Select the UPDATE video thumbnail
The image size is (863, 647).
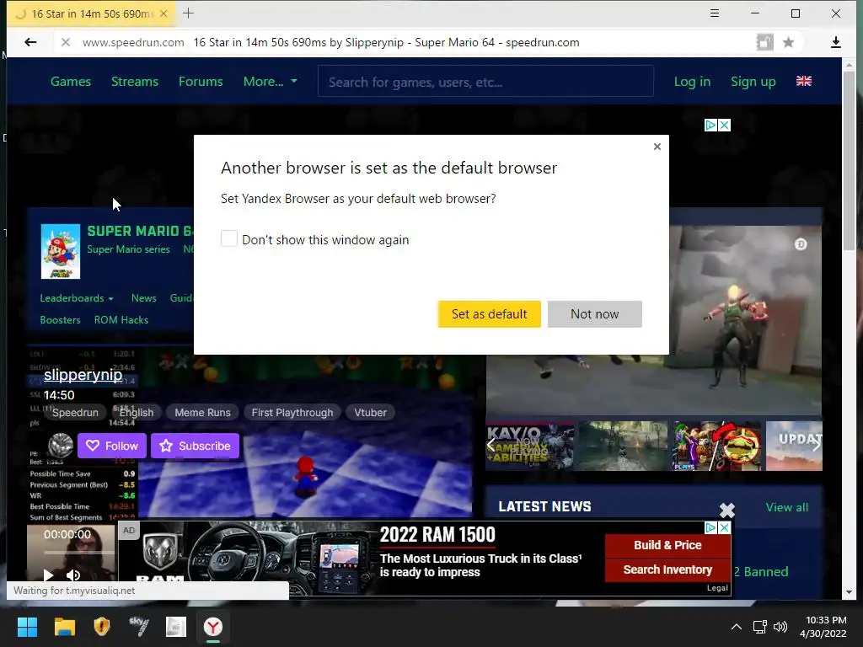coord(794,446)
